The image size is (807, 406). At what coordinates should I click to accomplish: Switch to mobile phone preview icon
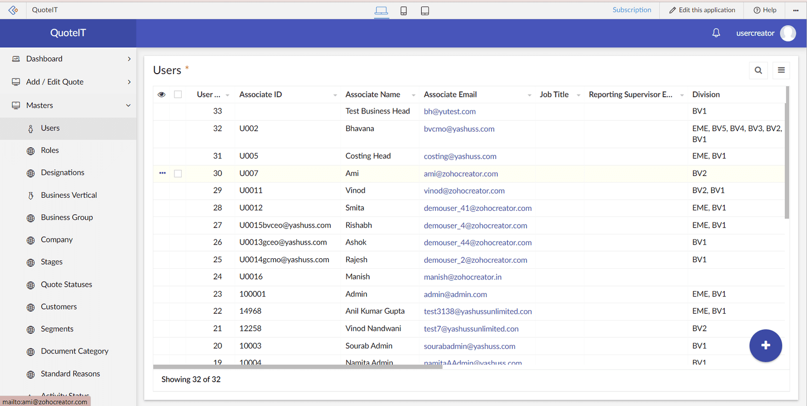coord(403,11)
